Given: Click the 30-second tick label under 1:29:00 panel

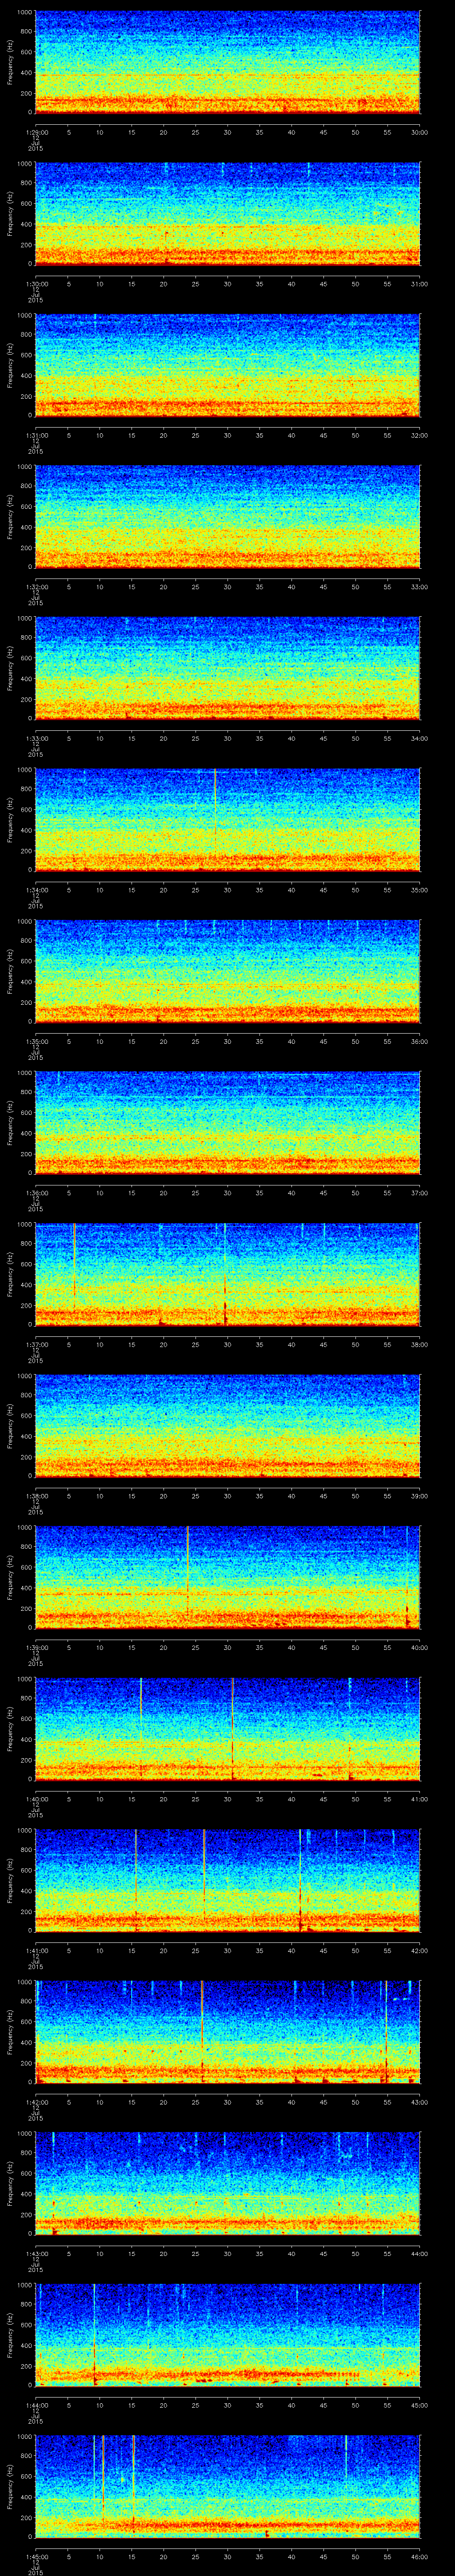Looking at the screenshot, I should pos(228,131).
